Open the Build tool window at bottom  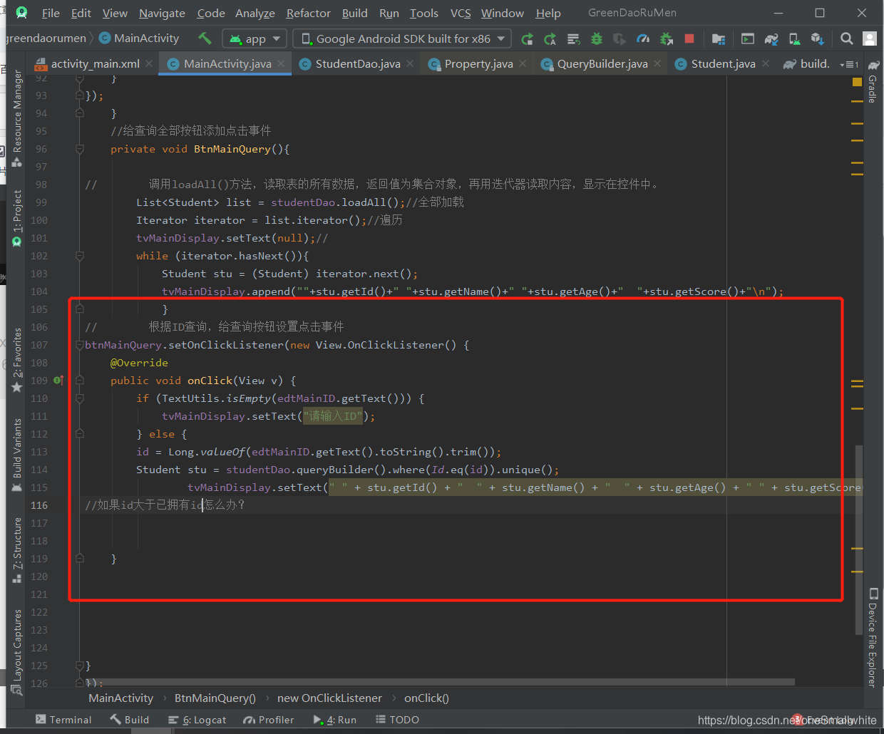pyautogui.click(x=129, y=720)
